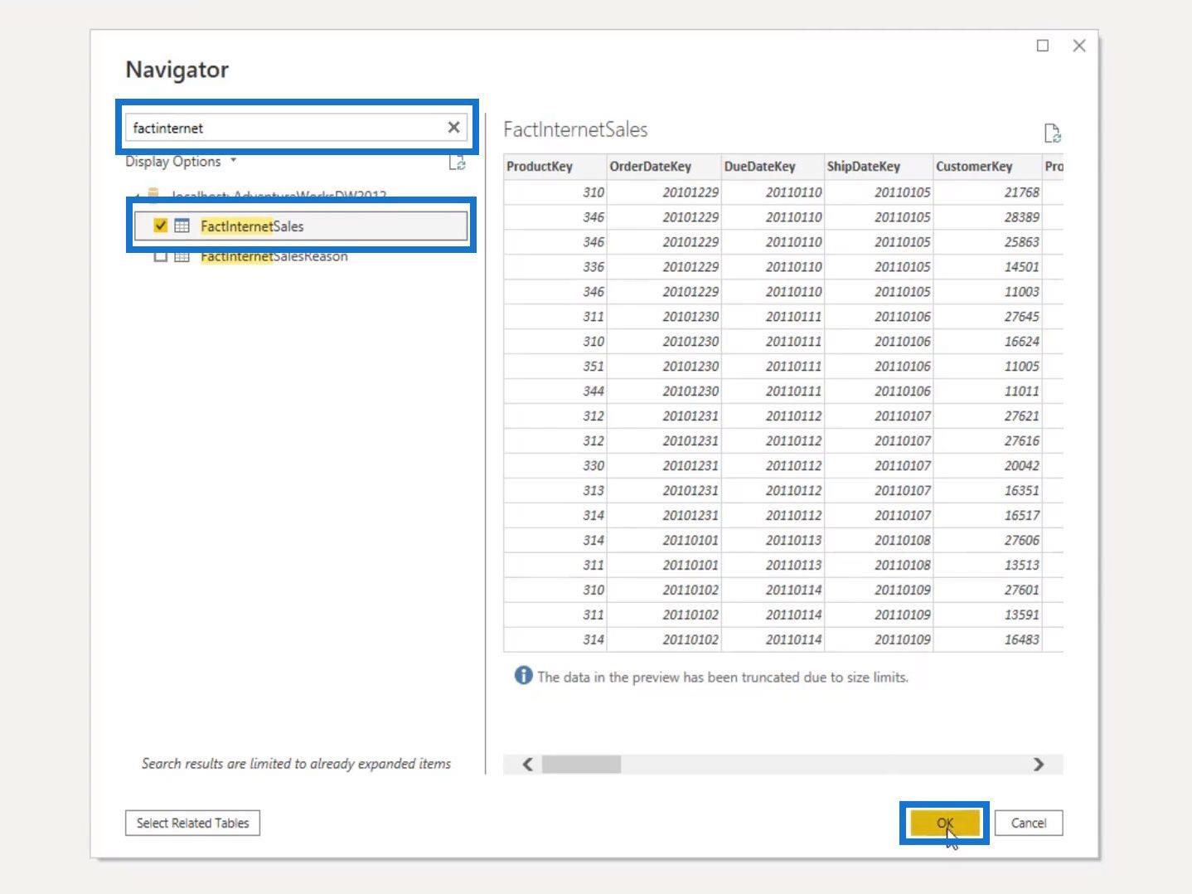1192x894 pixels.
Task: Click ProductKey cell 336
Action: pos(555,266)
